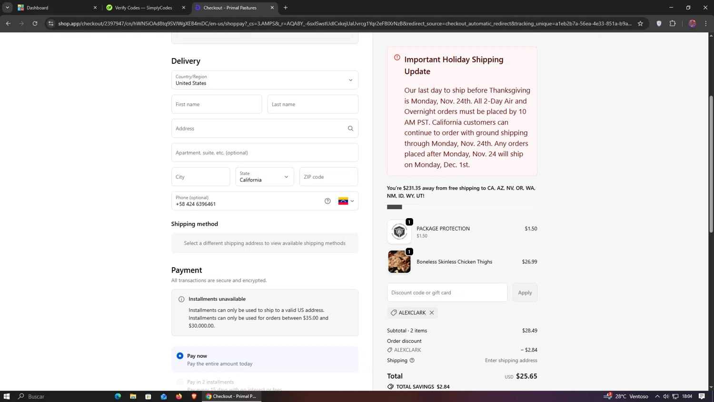Click the Subtotal · 2 items label

[x=407, y=331]
